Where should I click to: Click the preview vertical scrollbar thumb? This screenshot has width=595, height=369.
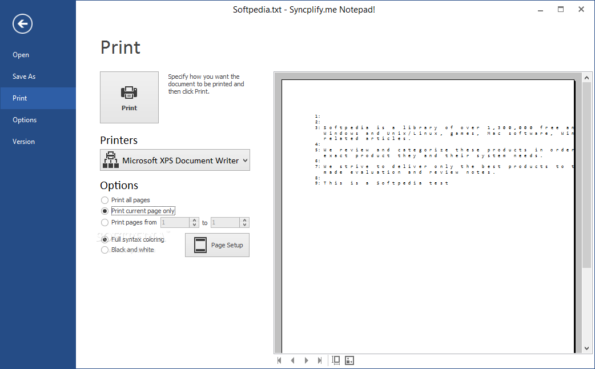pos(586,175)
